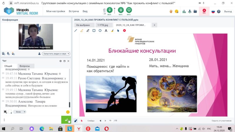Screen dimensions: 235x132
Task: Select the orange highlighter tool
Action: [82, 31]
